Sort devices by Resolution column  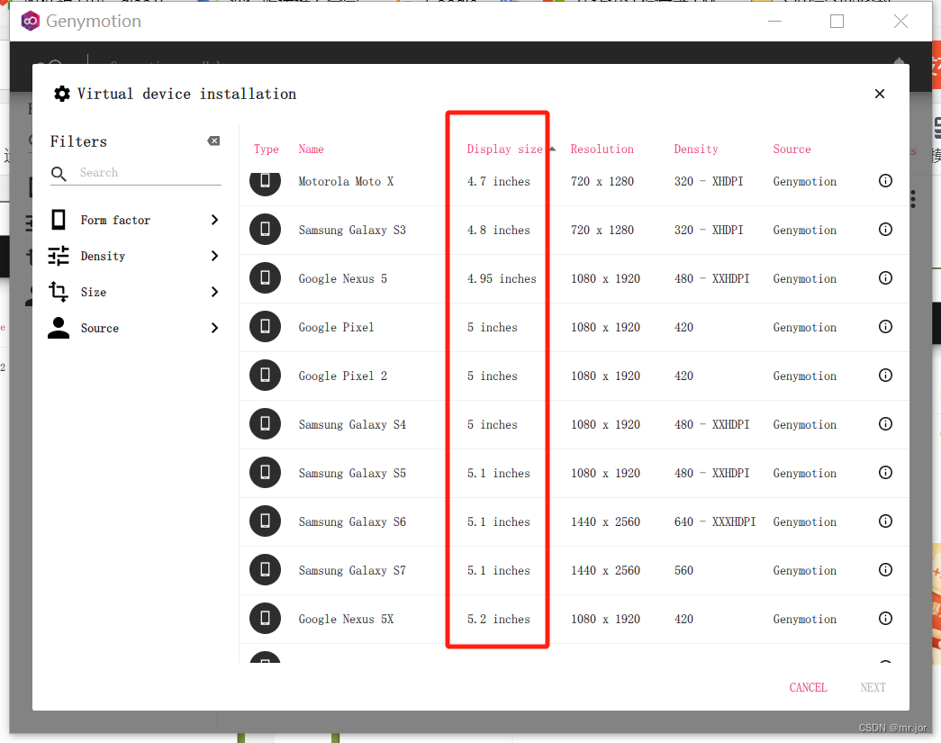point(602,149)
